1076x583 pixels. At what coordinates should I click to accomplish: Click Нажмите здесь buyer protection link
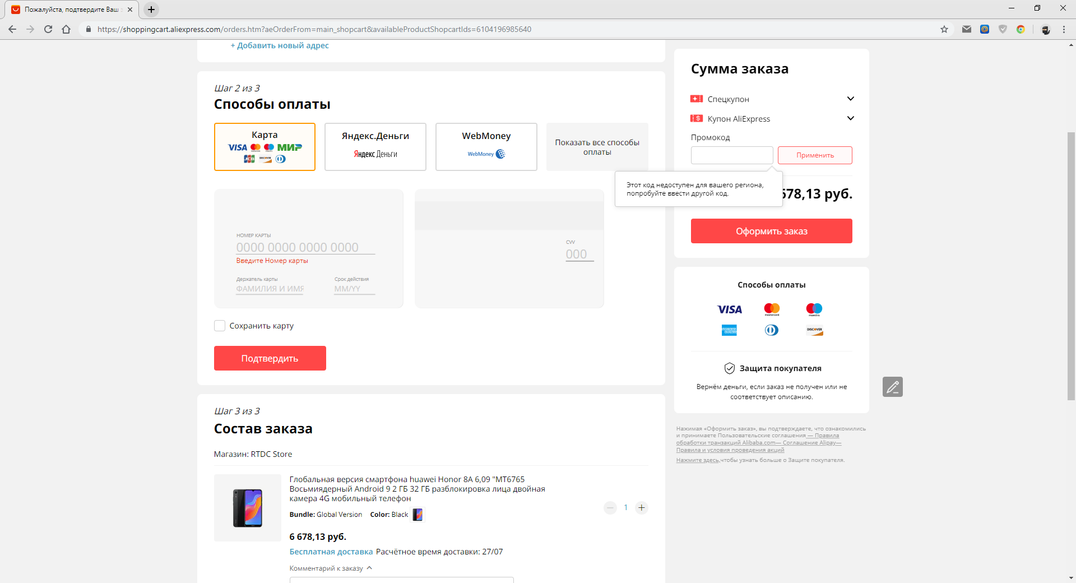pos(698,460)
